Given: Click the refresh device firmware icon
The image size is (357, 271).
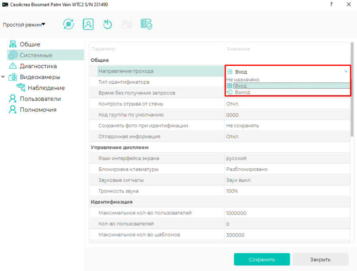Looking at the screenshot, I should tap(69, 24).
